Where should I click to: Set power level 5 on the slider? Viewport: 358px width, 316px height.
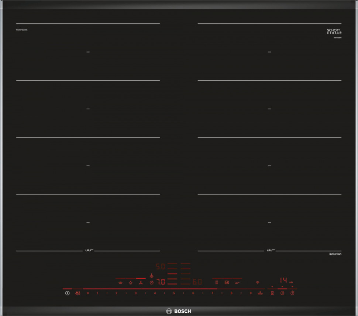[173, 293]
